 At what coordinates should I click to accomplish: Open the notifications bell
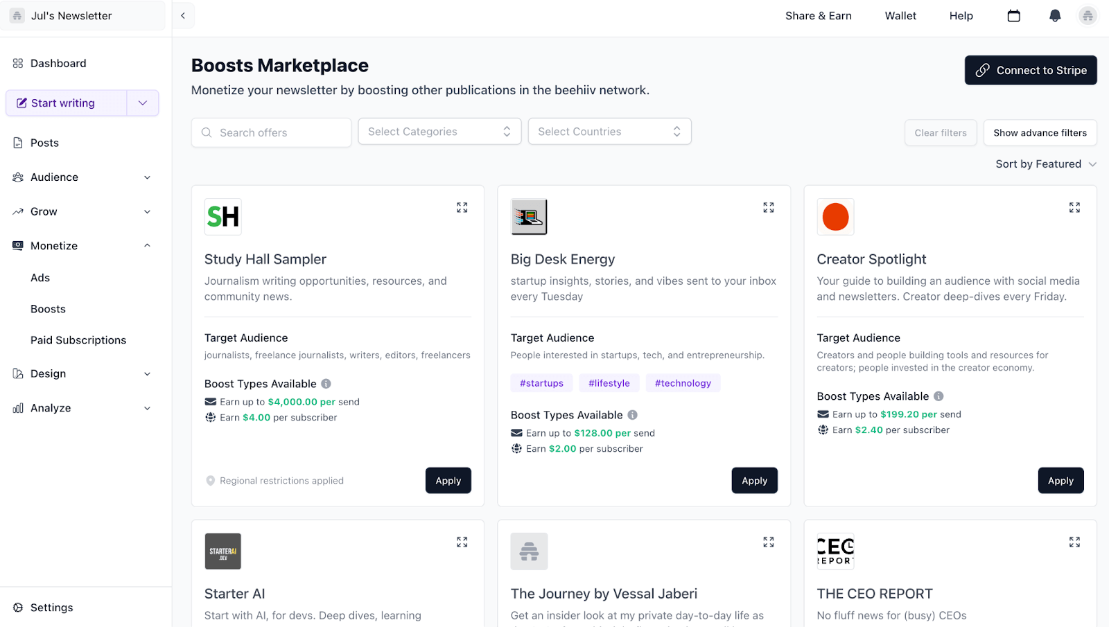pos(1055,15)
